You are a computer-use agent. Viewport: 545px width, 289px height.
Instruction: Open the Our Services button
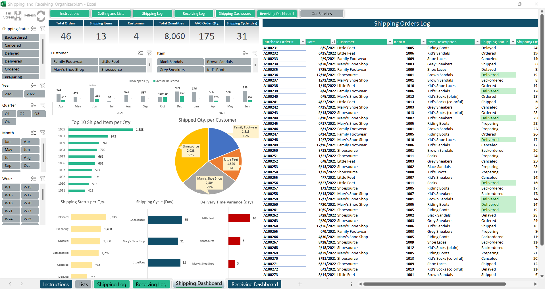point(321,14)
